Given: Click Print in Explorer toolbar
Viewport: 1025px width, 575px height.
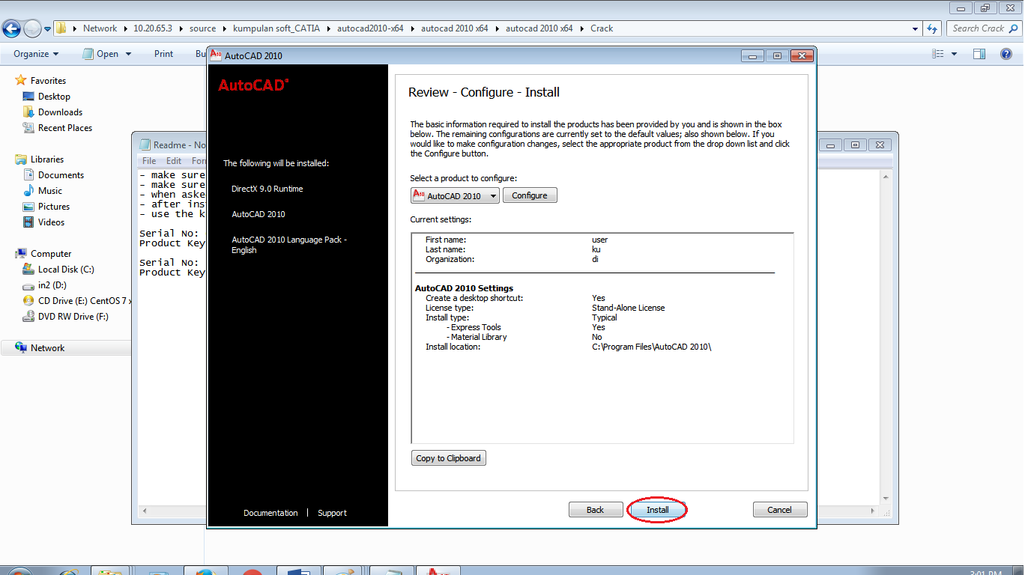Looking at the screenshot, I should coord(163,54).
